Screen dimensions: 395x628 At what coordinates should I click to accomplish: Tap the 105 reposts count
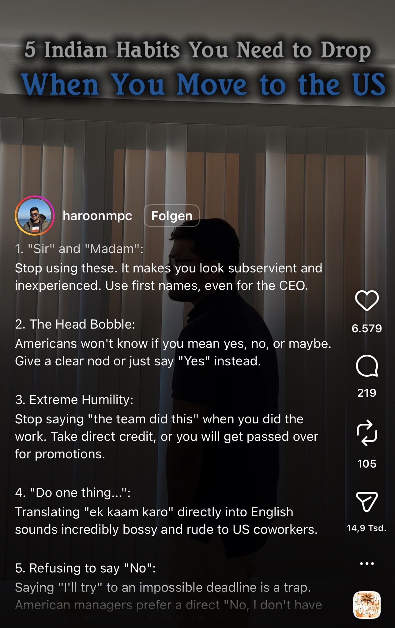coord(367,464)
